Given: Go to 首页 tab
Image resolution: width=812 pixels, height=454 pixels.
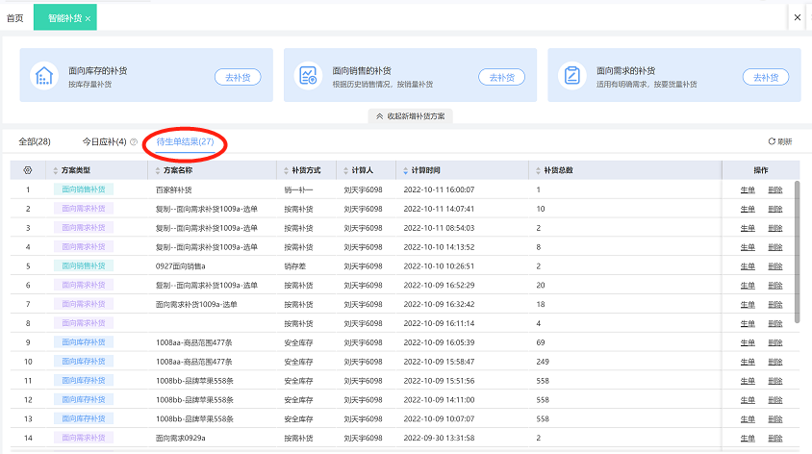Looking at the screenshot, I should pyautogui.click(x=15, y=18).
